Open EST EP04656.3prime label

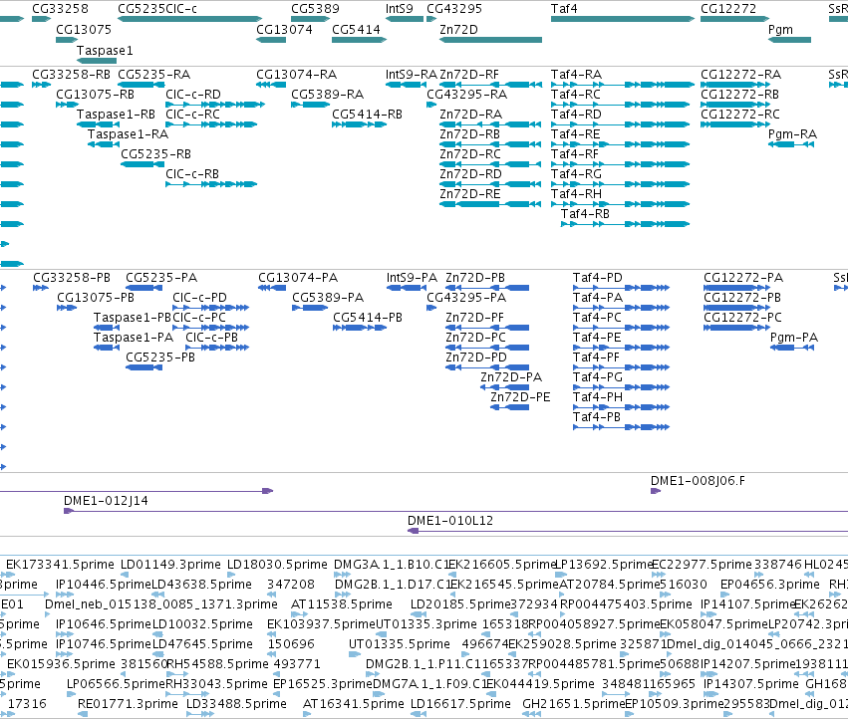tap(769, 585)
